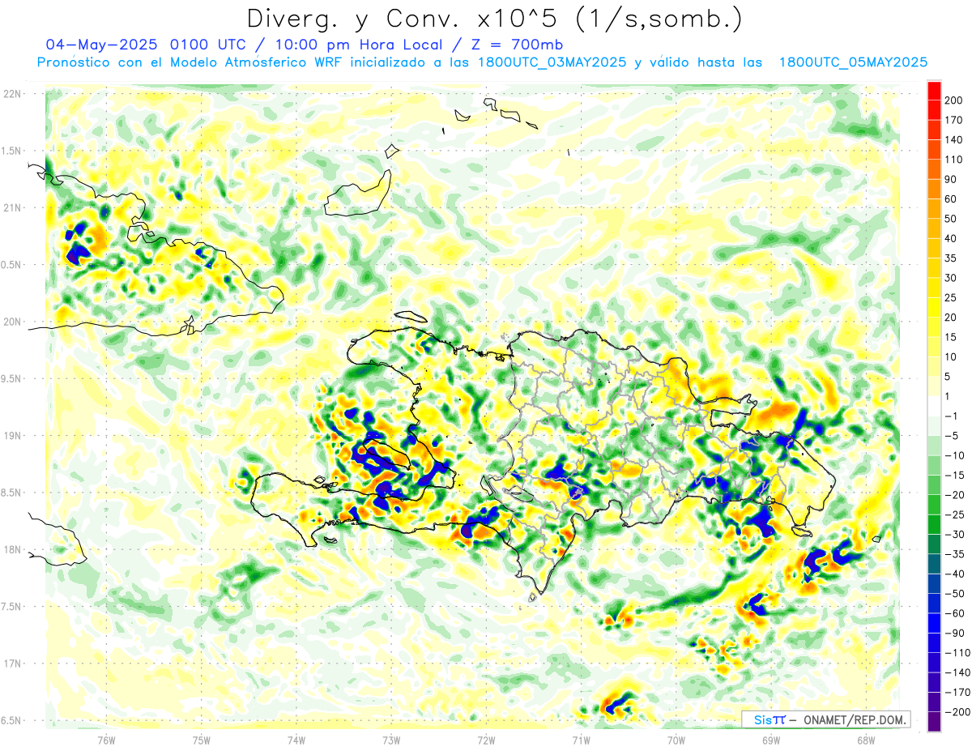The image size is (972, 751).
Task: Click the '200' value at the colorbar top
Action: (954, 100)
